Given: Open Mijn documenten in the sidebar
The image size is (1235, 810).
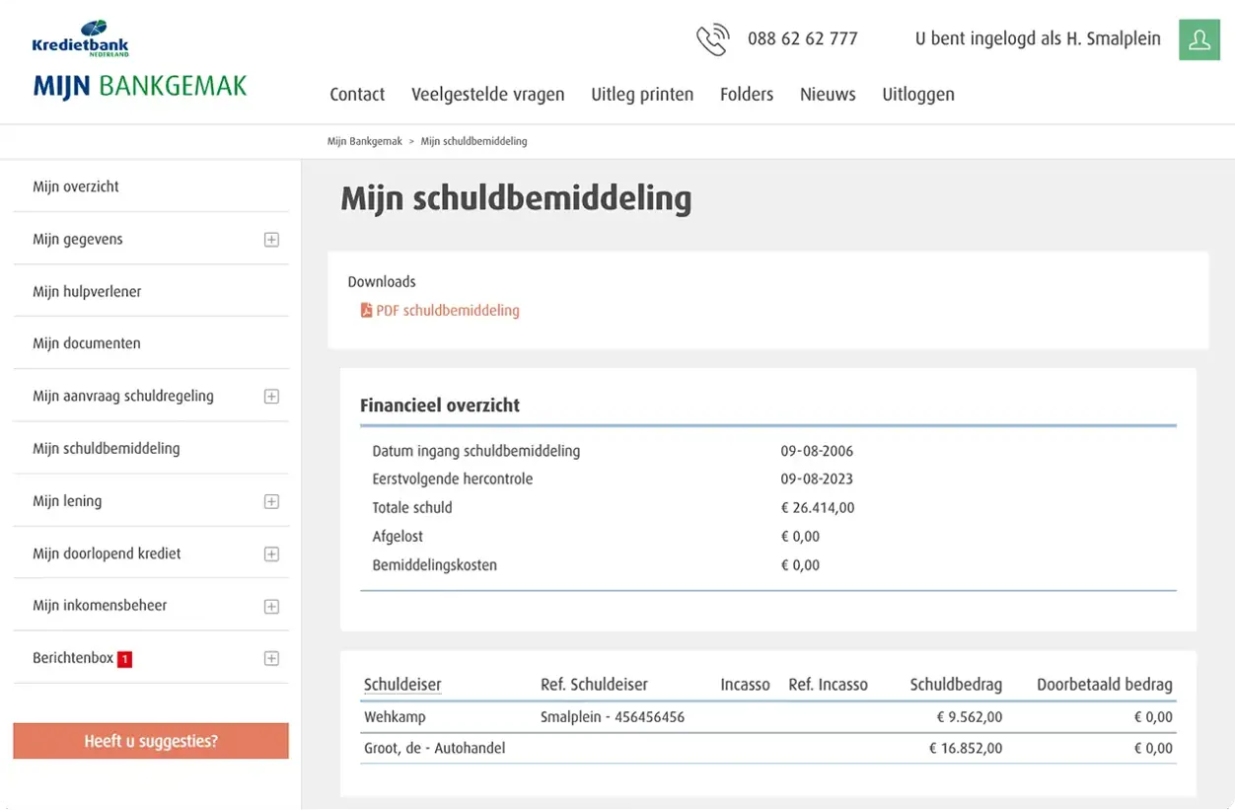Looking at the screenshot, I should tap(87, 343).
